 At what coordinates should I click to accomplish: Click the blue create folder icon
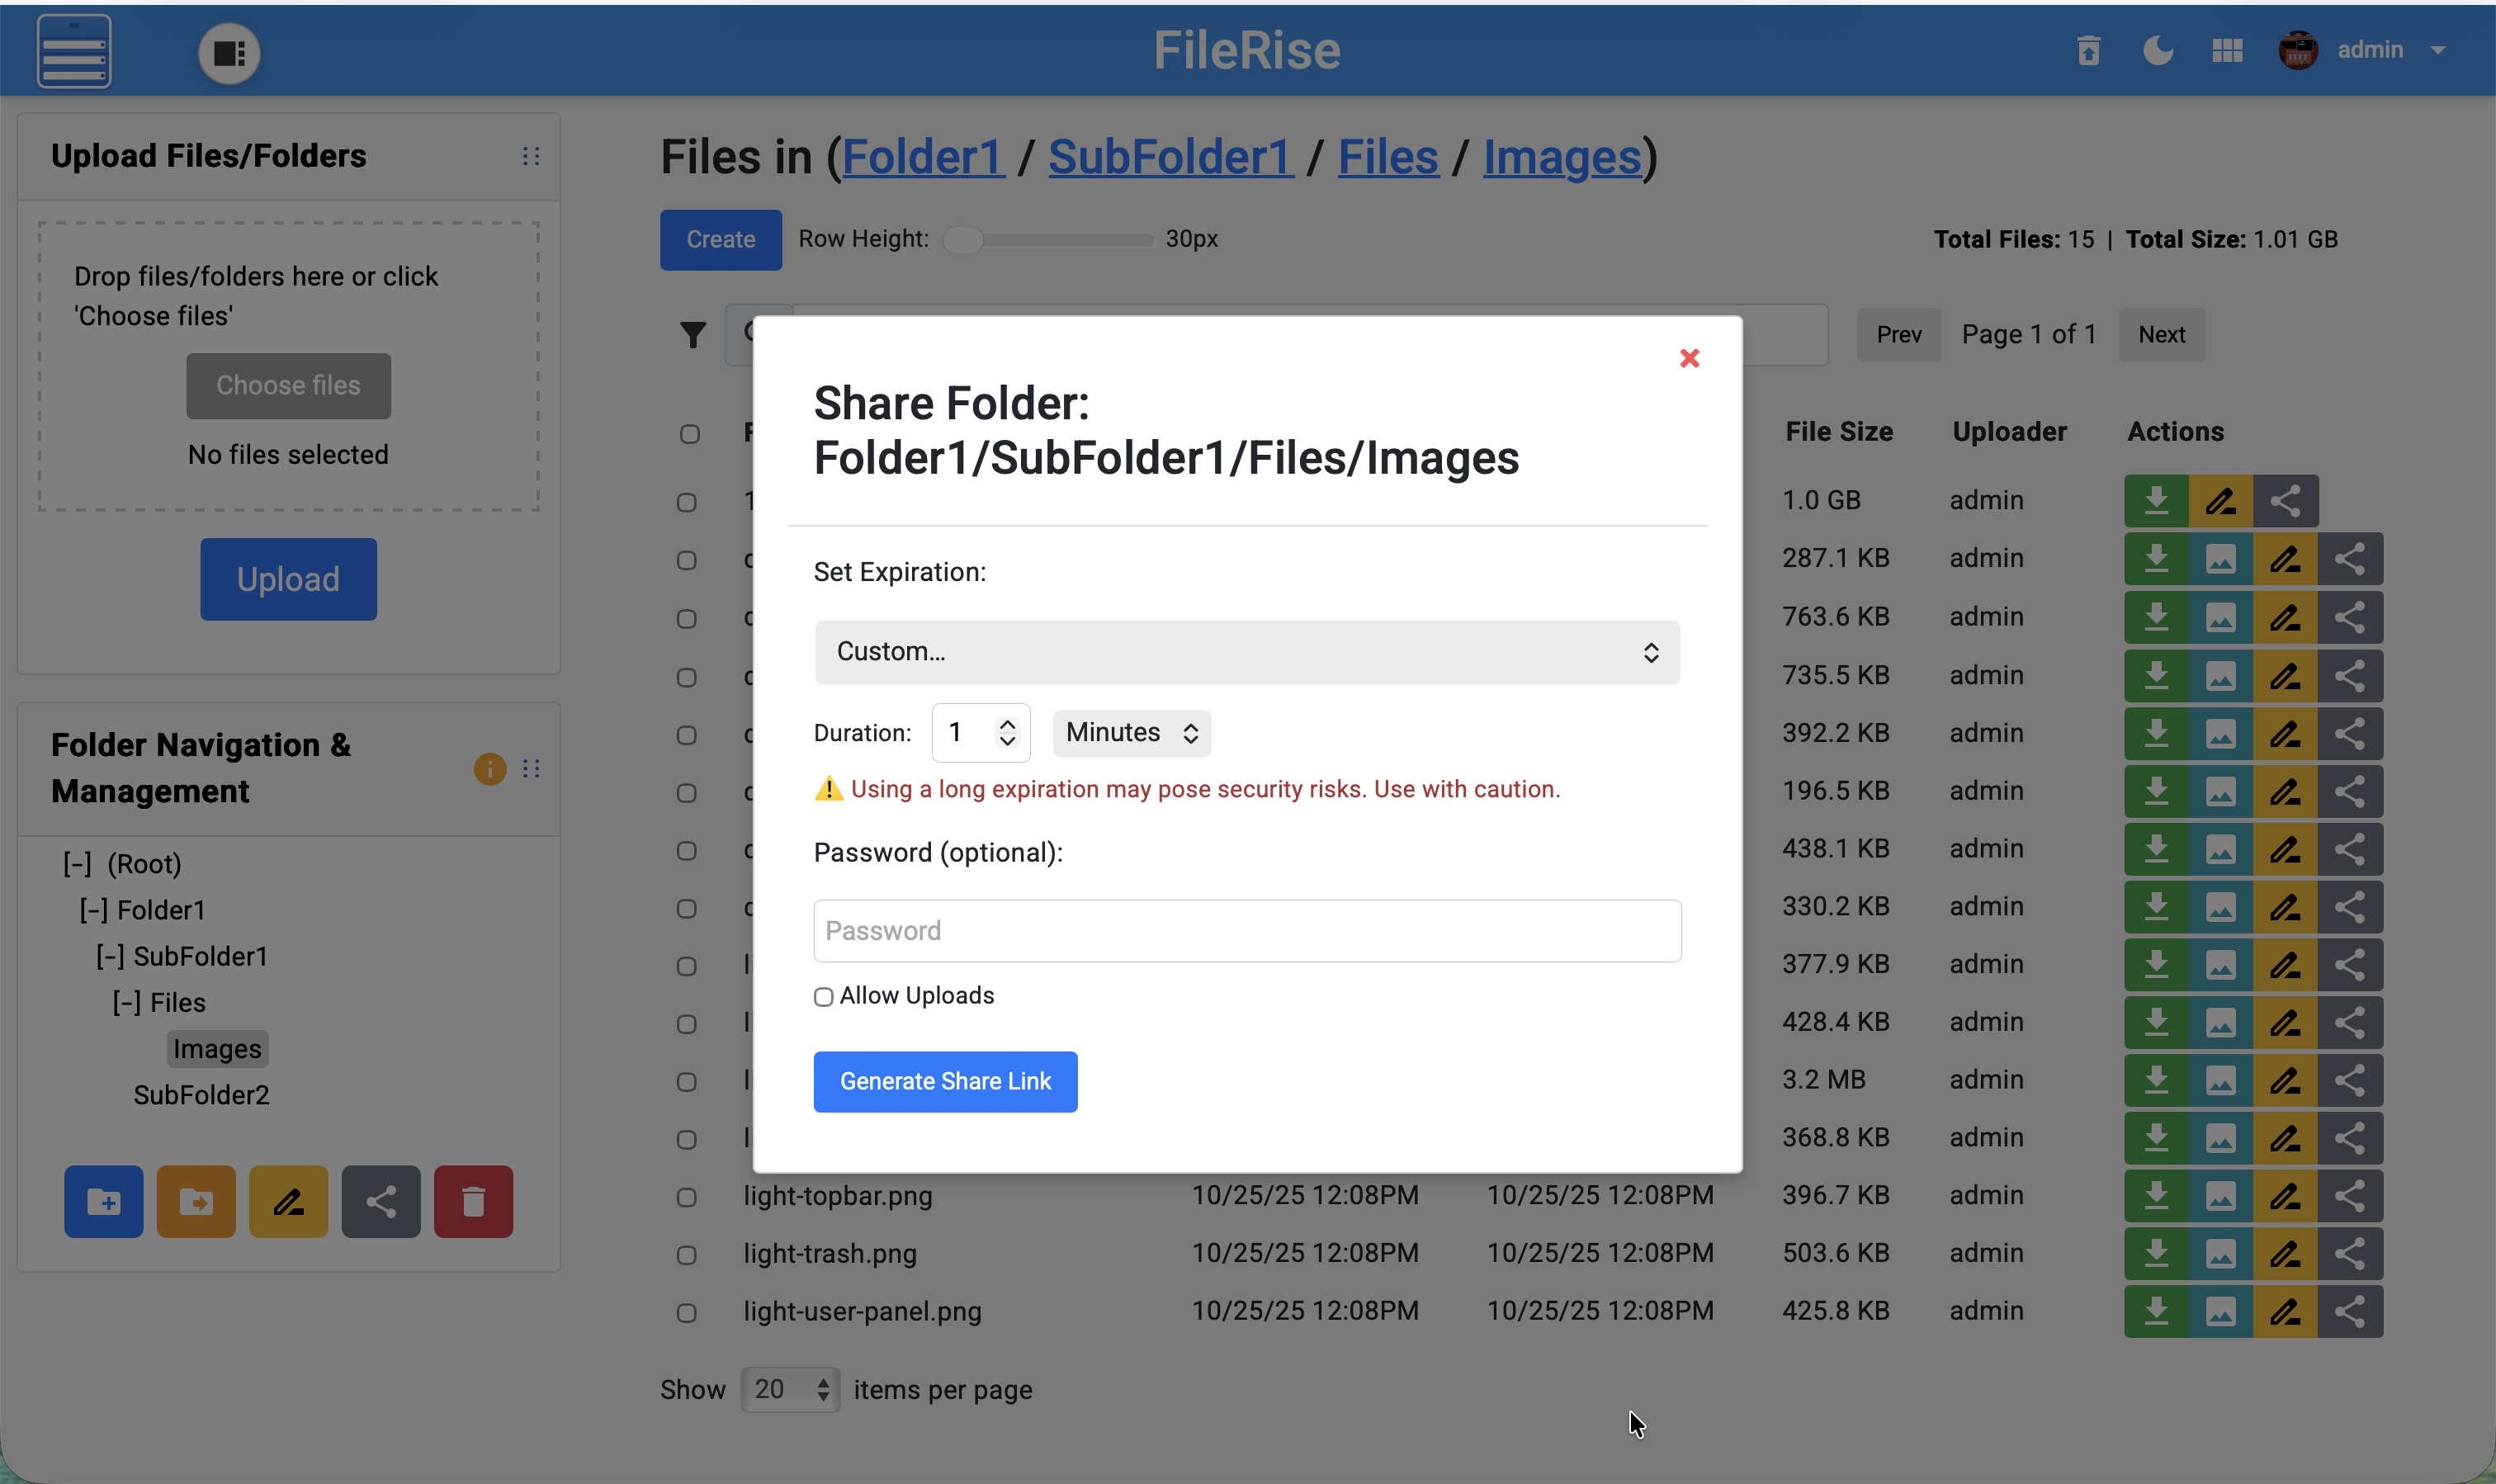point(103,1201)
